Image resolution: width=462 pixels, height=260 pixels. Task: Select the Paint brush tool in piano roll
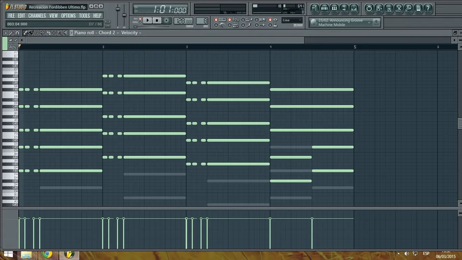30,33
